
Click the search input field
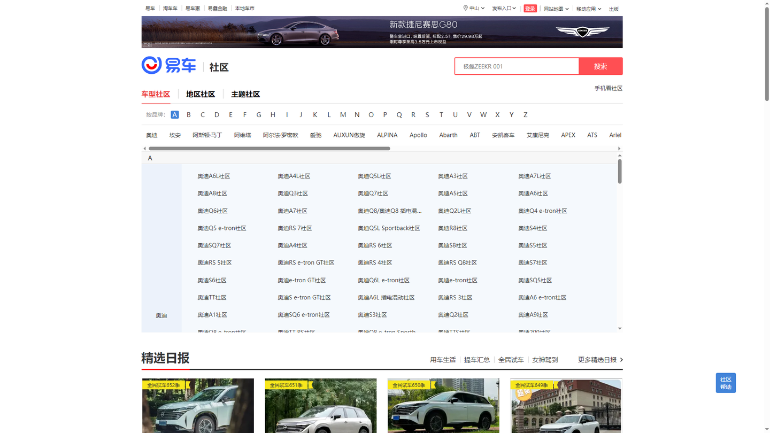tap(517, 66)
